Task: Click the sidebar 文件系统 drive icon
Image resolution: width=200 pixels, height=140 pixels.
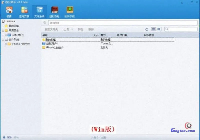Action: (6, 40)
